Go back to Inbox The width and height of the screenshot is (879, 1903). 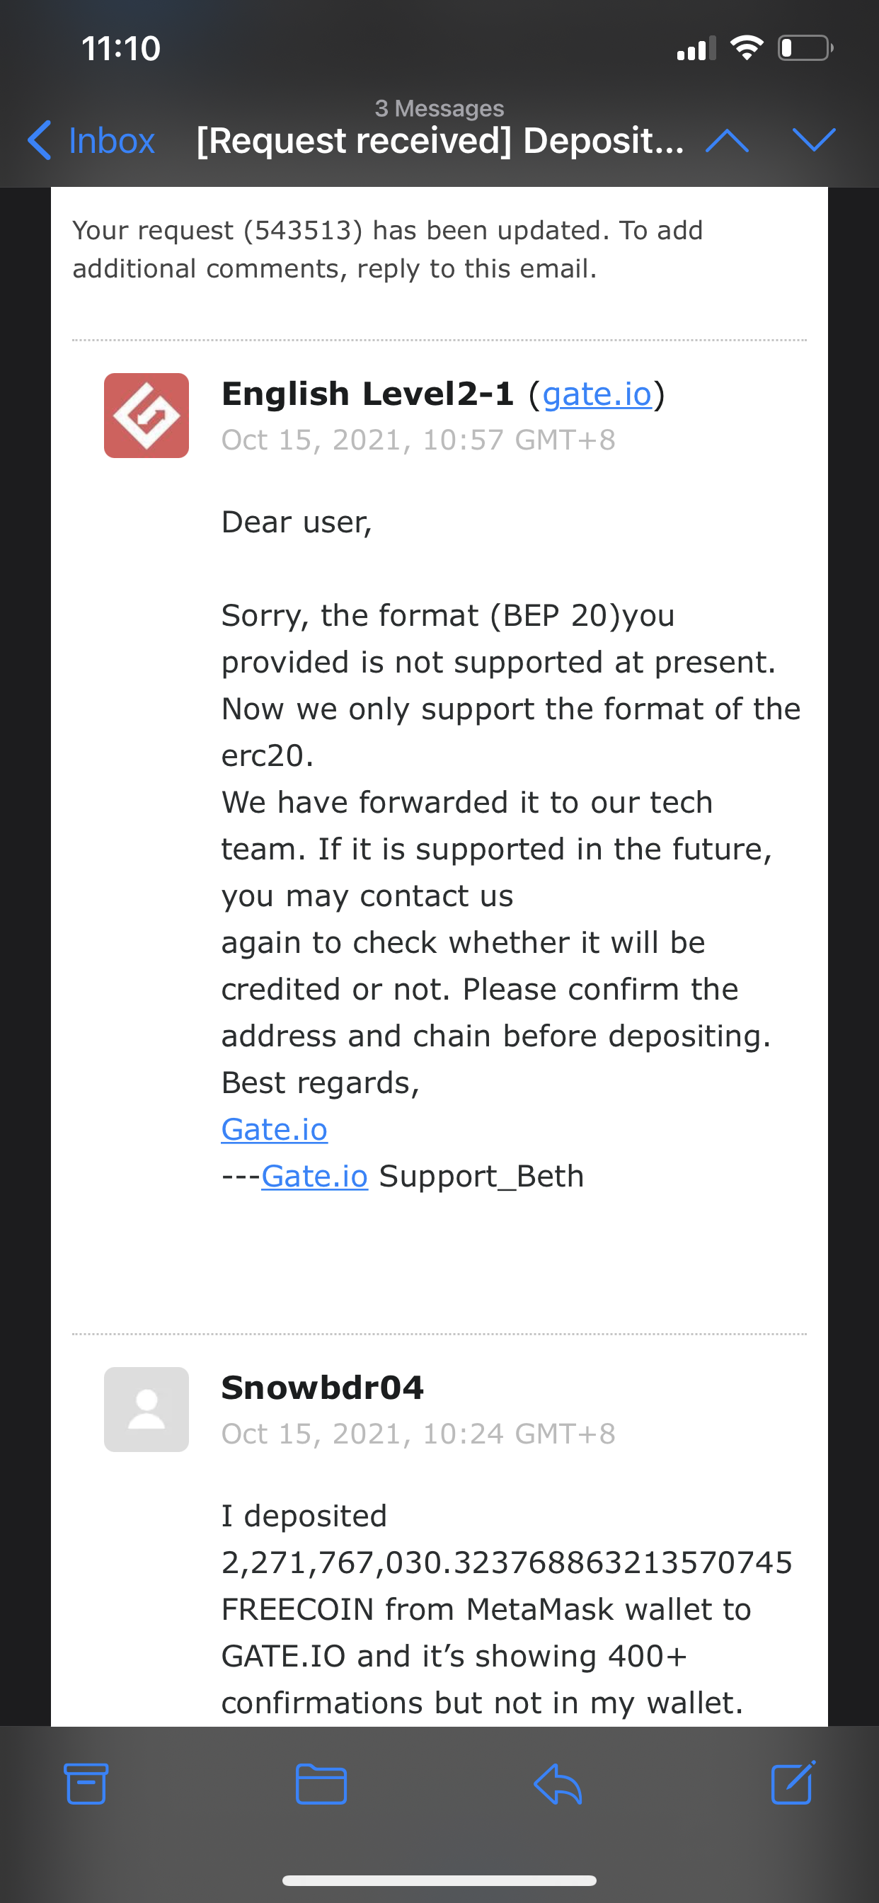91,140
